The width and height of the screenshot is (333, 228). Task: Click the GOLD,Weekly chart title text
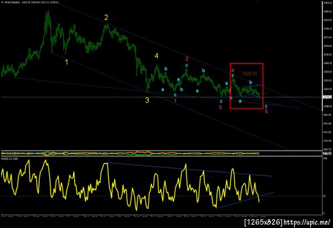coord(12,2)
